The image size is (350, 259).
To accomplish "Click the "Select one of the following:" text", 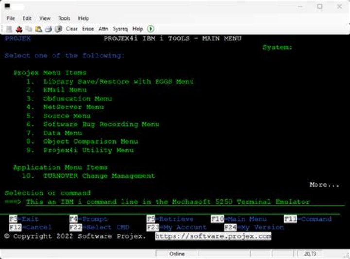I will point(65,56).
